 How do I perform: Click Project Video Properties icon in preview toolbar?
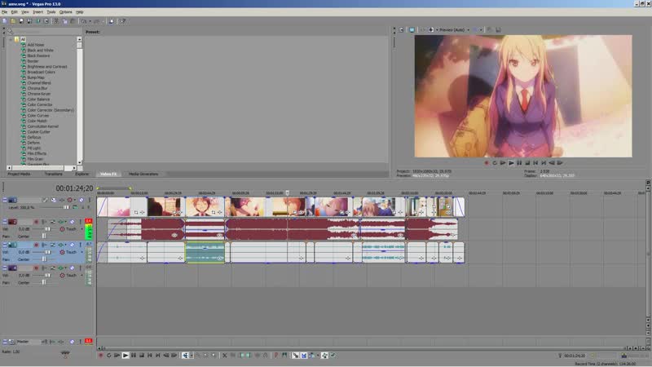click(401, 30)
